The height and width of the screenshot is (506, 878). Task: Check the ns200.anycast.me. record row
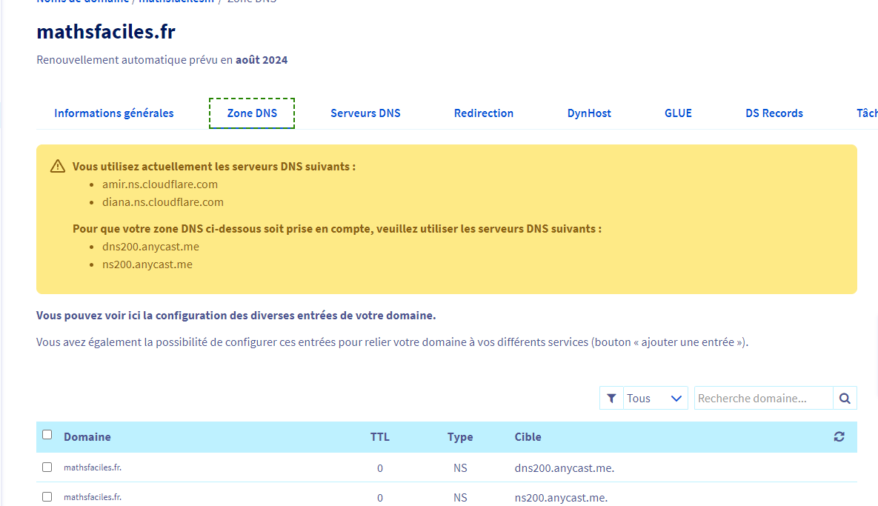[x=47, y=497]
